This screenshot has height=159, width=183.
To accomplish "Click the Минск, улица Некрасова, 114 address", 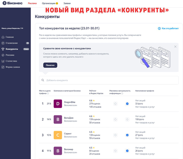I will point(12,28).
